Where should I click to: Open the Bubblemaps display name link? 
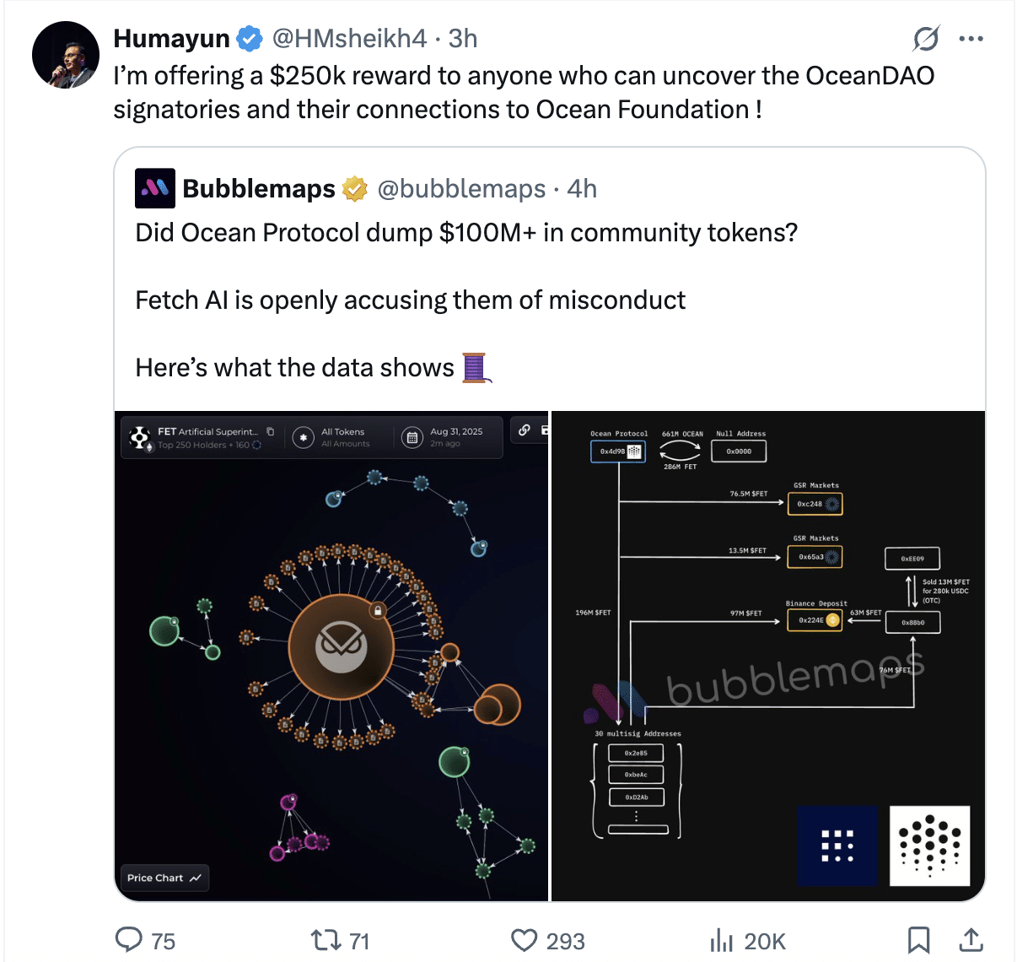tap(259, 189)
